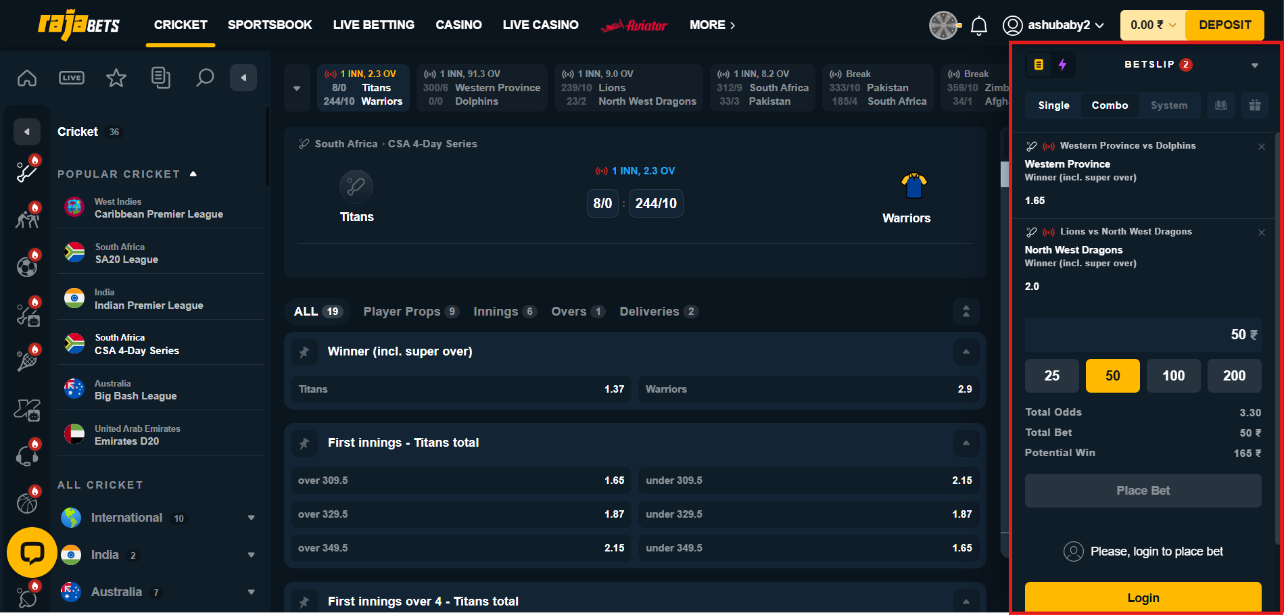Image resolution: width=1284 pixels, height=615 pixels.
Task: Click the search magnifier icon
Action: pos(205,78)
